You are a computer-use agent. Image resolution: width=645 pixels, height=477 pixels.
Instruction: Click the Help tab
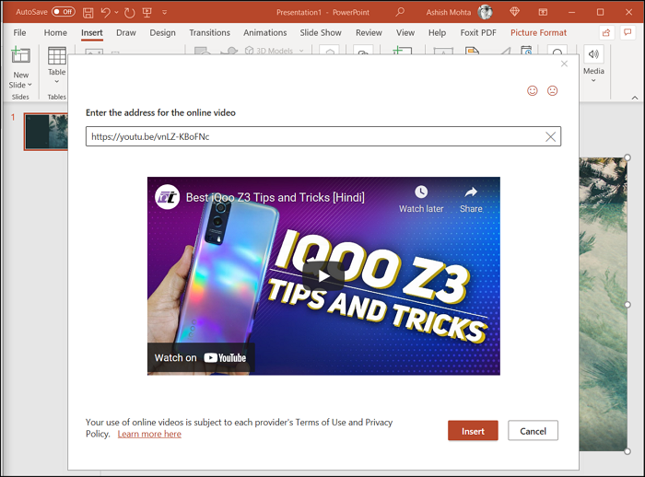pyautogui.click(x=437, y=32)
